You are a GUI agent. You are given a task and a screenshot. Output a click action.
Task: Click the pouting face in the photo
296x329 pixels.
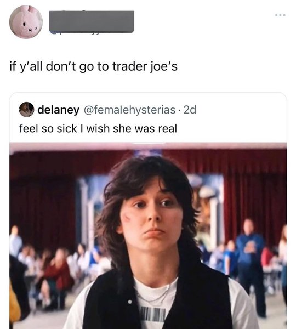pos(151,219)
